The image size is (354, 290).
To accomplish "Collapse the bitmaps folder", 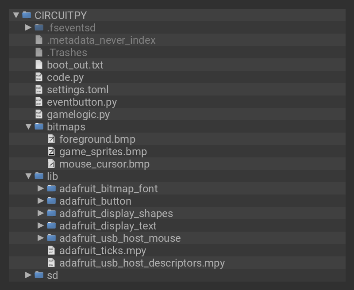I will coord(28,127).
